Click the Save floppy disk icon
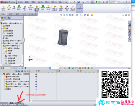The width and height of the screenshot is (135, 106). 79,2
